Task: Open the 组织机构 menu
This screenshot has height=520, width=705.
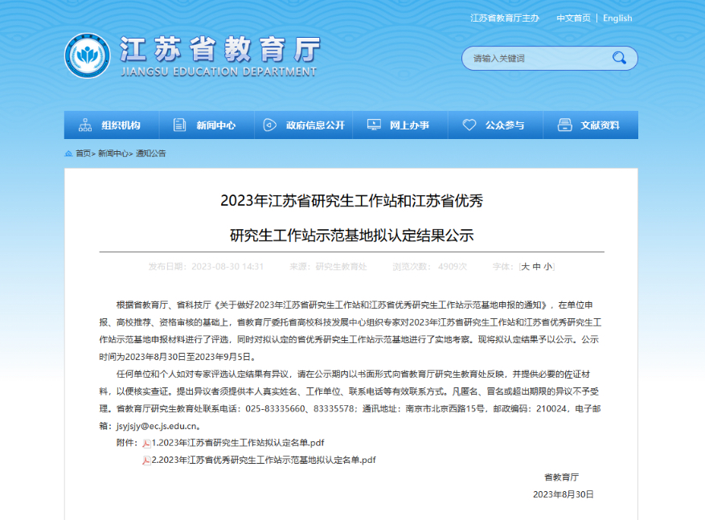Action: 112,125
